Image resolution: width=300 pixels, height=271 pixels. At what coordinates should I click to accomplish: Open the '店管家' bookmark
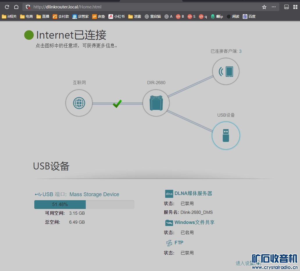(81, 17)
